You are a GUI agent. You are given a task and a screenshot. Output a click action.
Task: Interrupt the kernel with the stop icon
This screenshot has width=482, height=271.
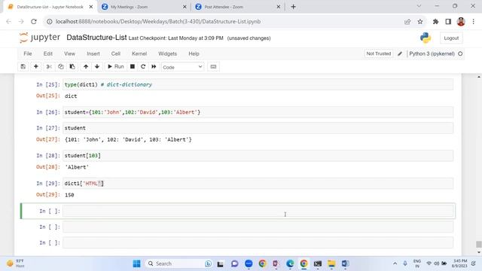pos(133,67)
